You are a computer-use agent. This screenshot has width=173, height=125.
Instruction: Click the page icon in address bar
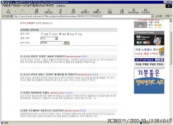[12, 16]
